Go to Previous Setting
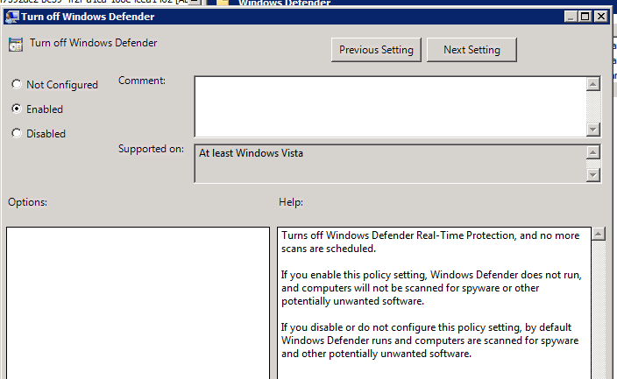 click(x=376, y=50)
